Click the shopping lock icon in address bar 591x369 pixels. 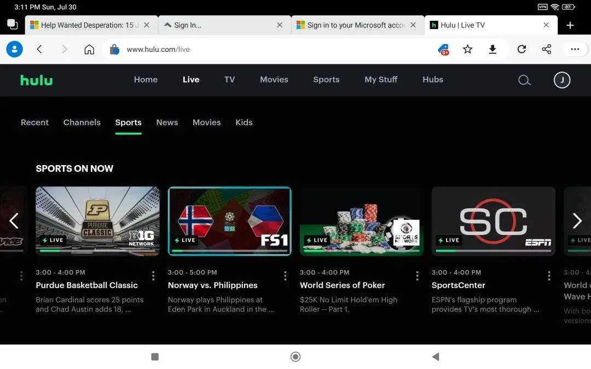(x=114, y=49)
